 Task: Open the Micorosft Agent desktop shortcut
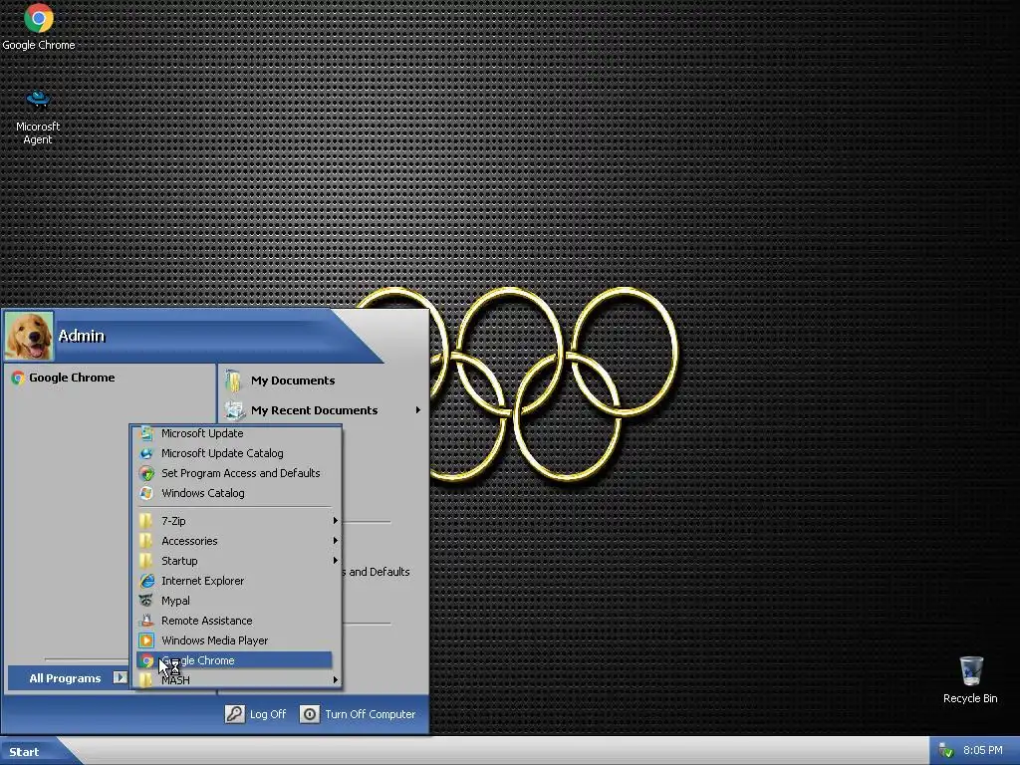coord(38,118)
